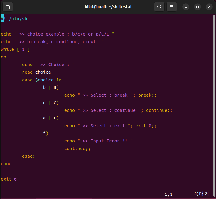Click the 'esac;' keyword
The height and width of the screenshot is (199, 216).
coord(28,156)
